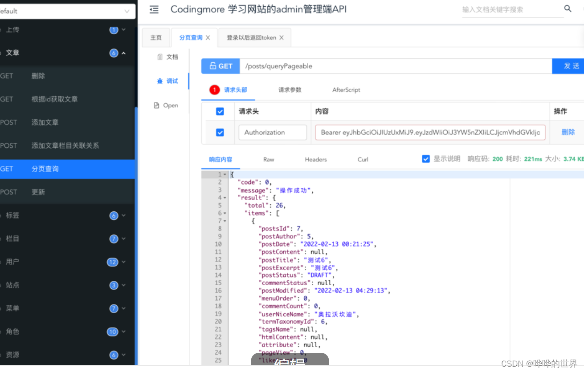Screen dimensions: 584x372
Task: Click the Open file icon
Action: [156, 105]
